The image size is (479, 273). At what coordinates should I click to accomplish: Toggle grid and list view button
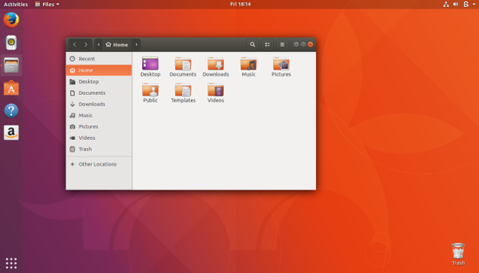pyautogui.click(x=267, y=44)
